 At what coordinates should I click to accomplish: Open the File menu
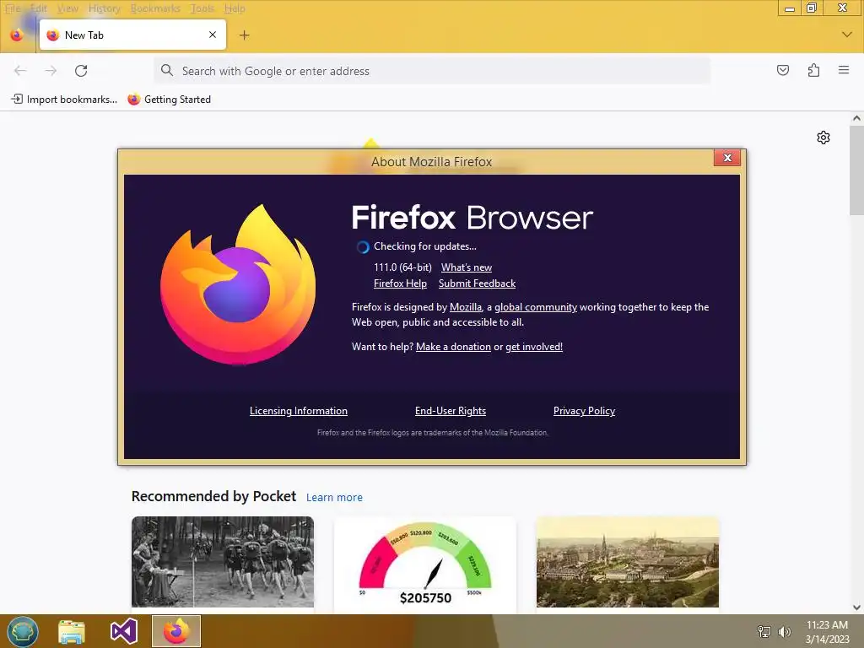(x=12, y=8)
